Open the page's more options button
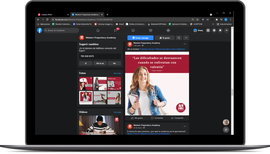 pos(186,38)
